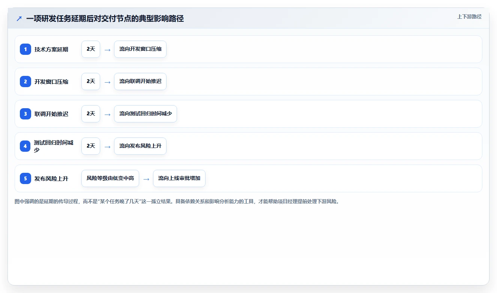Click step number badge 4

[26, 146]
